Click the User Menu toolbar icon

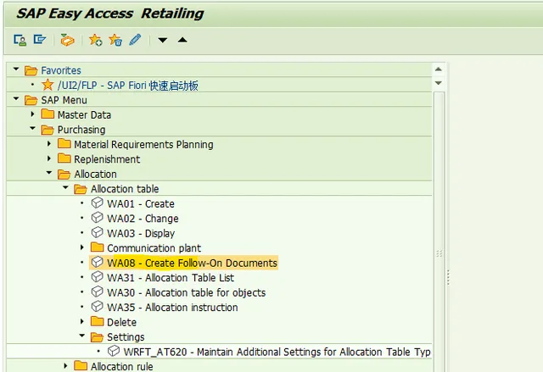coord(20,40)
